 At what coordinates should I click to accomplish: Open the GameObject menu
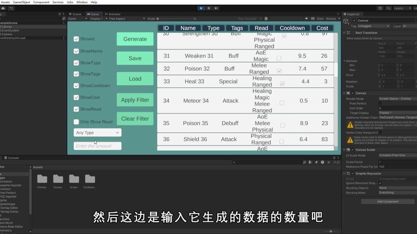click(x=22, y=2)
